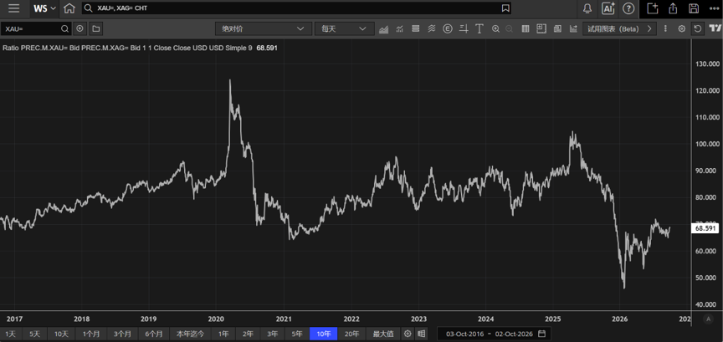Click the 2020 label on time axis
This screenshot has height=342, width=723.
tap(216, 319)
